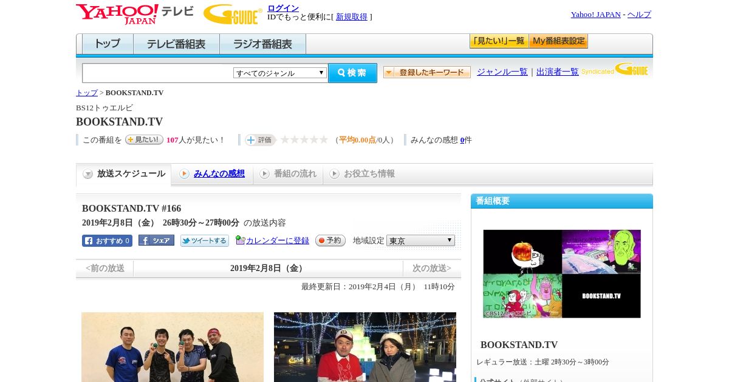The width and height of the screenshot is (729, 382).
Task: Expand the 地域設定 東京 dropdown
Action: tap(420, 241)
